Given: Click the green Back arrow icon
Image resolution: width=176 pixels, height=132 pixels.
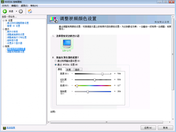Looking at the screenshot, I should pyautogui.click(x=5, y=11).
